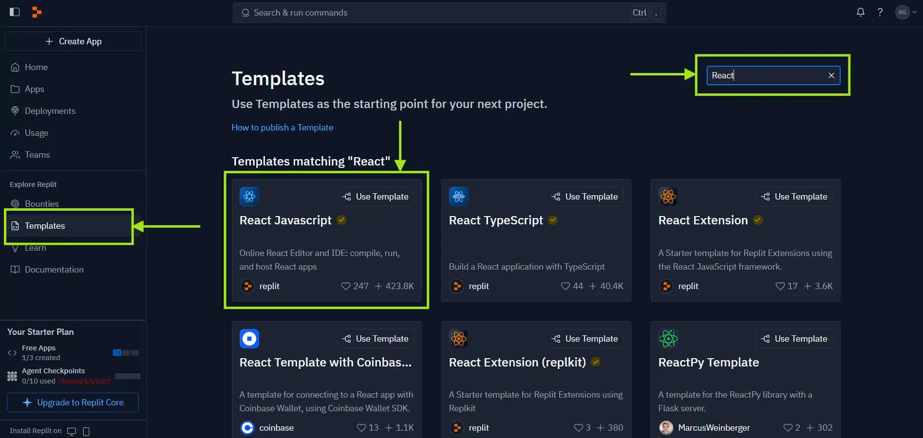Screen dimensions: 923x438
Task: Click the Agent Checkpoints usage bar
Action: pos(128,376)
